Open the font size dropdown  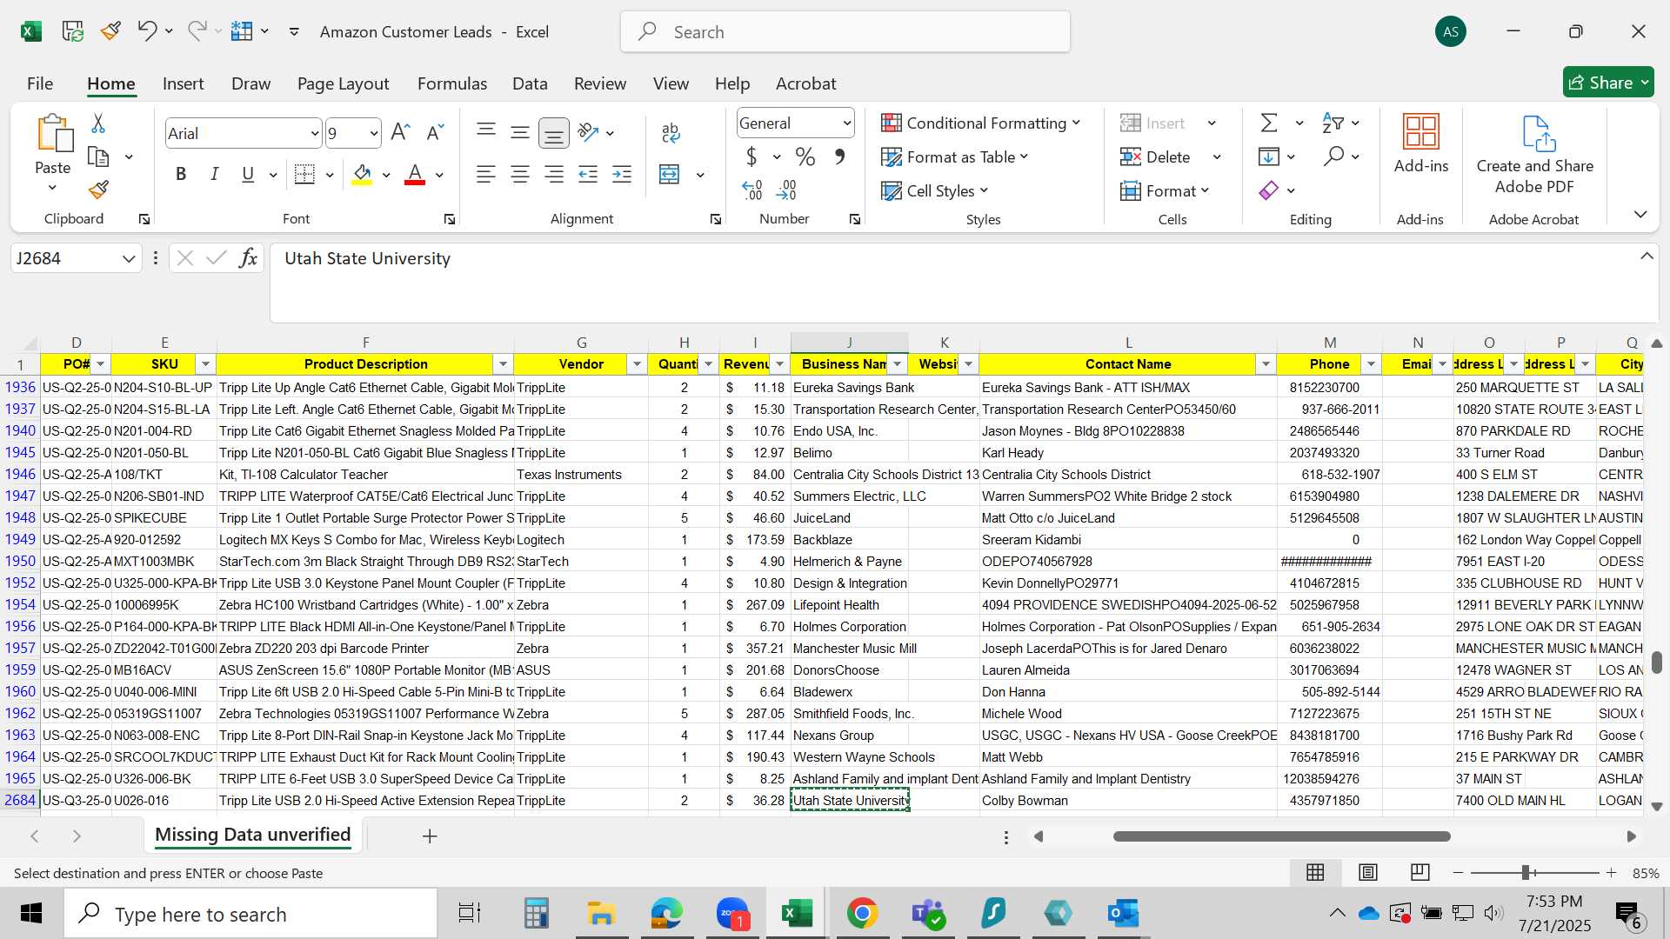(374, 133)
